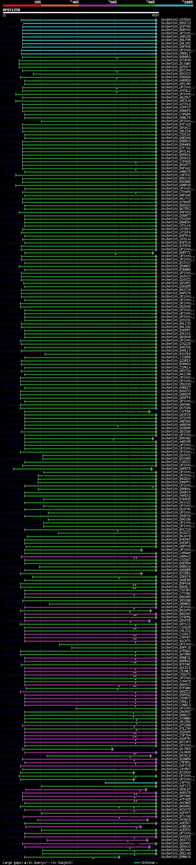Viewport: 196px width, 865px height.
Task: Click the query end position 416
Action: click(154, 15)
